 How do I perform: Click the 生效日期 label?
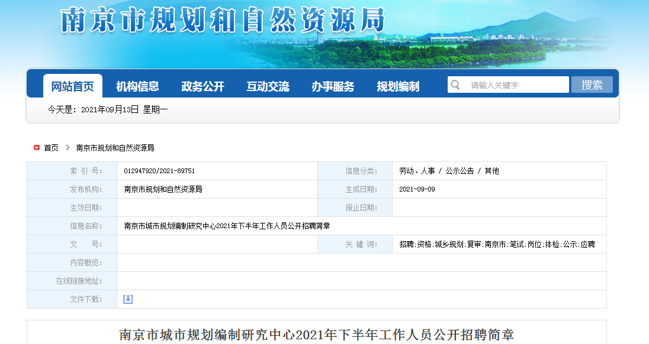point(86,207)
